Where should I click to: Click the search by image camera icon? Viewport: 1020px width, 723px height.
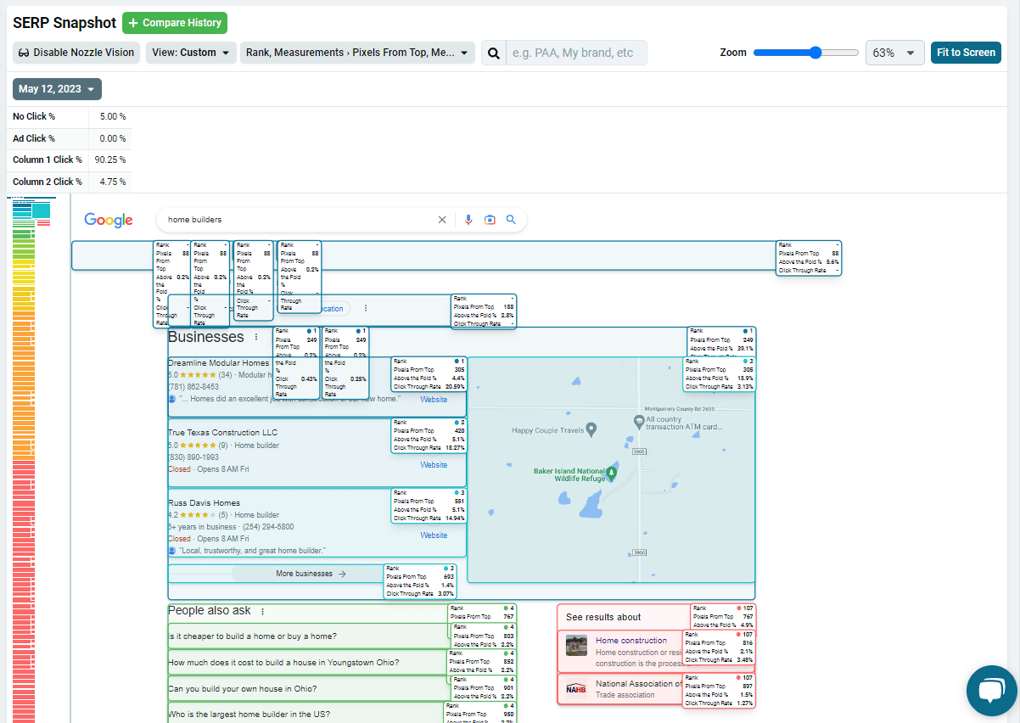coord(490,220)
